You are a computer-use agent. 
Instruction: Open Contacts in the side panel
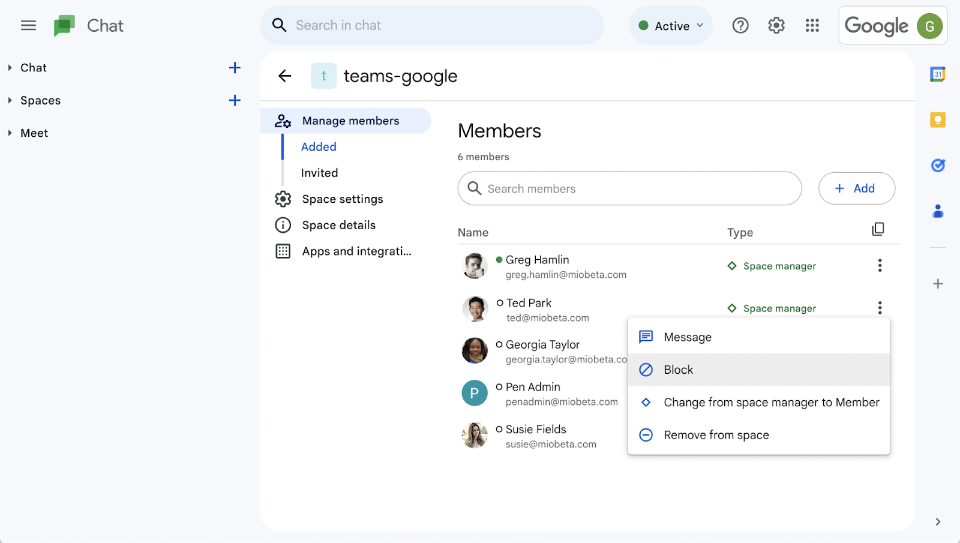pos(938,211)
